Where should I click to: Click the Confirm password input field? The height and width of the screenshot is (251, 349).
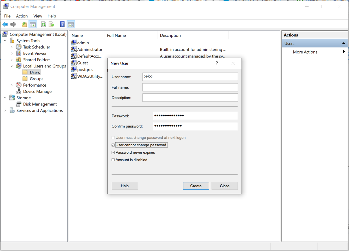click(x=195, y=126)
